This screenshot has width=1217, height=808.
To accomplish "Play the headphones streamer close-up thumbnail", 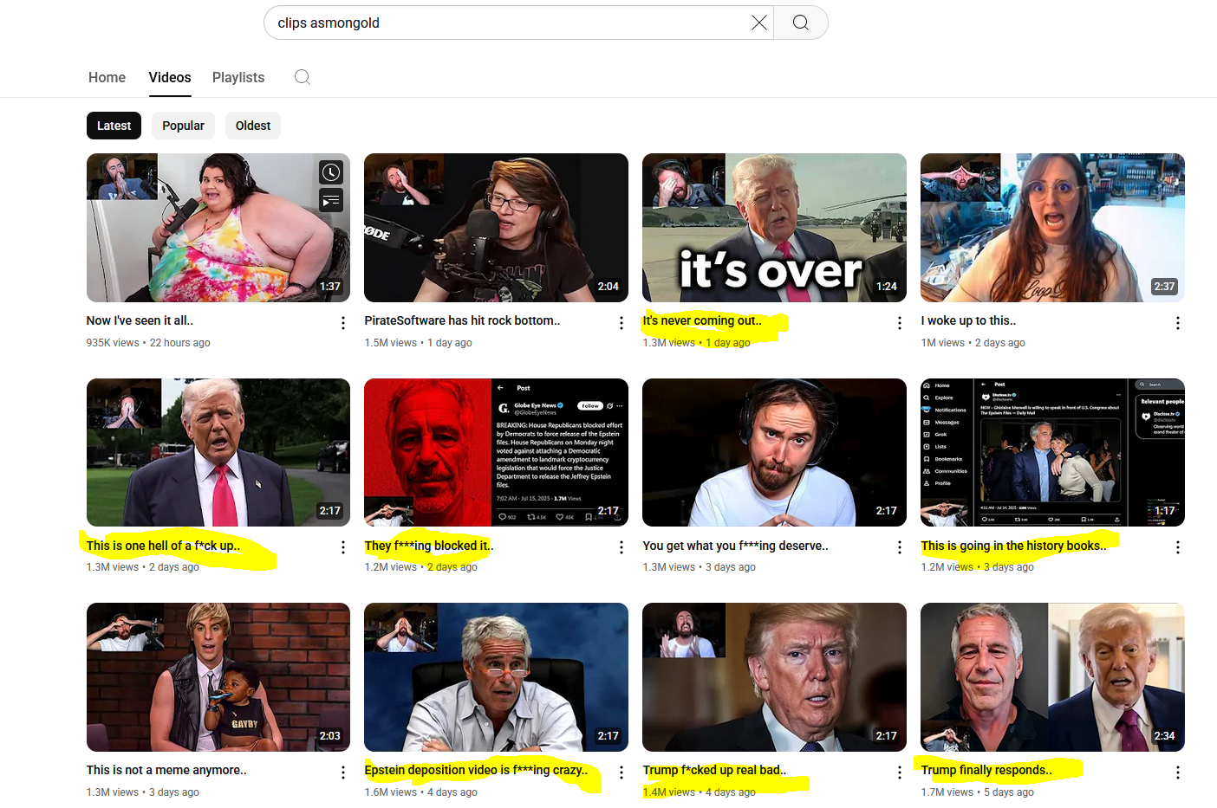I will (774, 452).
